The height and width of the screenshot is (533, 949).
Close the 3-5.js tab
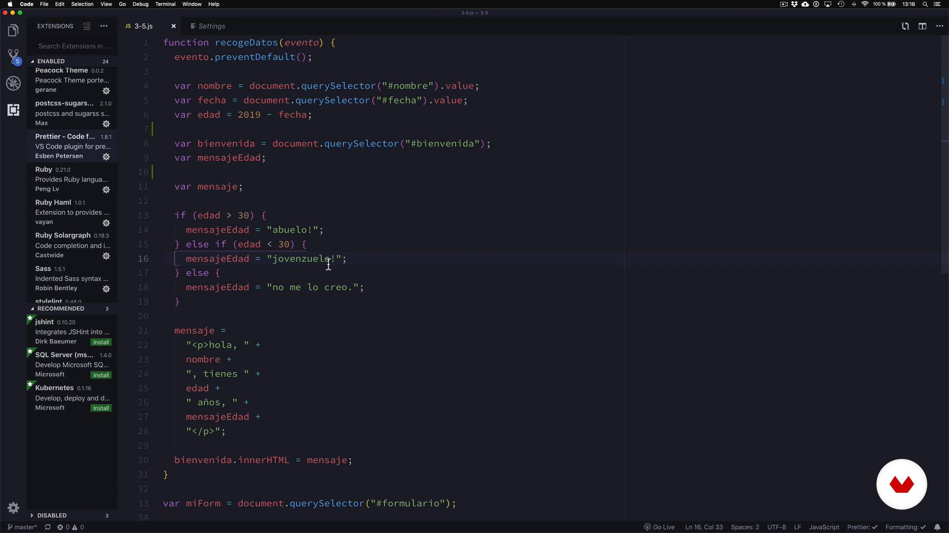coord(173,26)
